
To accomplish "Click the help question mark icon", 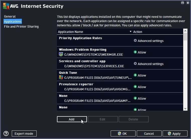I will pos(6,133).
